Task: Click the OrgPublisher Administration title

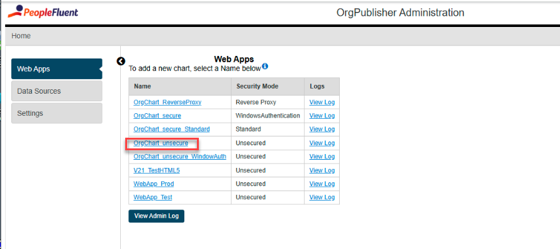Action: tap(400, 13)
